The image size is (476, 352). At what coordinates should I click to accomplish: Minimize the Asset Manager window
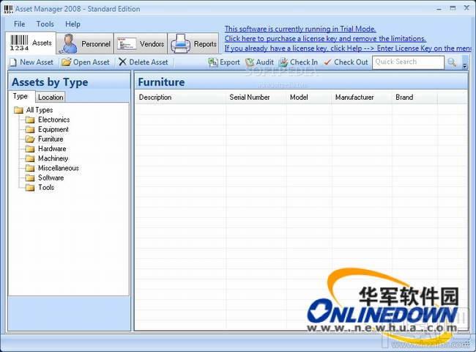[x=439, y=9]
